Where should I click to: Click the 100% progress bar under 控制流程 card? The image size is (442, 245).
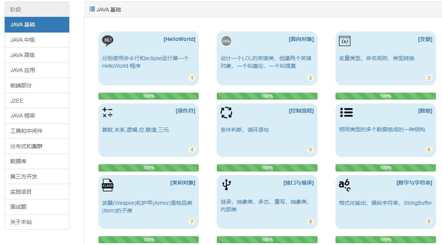click(x=267, y=168)
